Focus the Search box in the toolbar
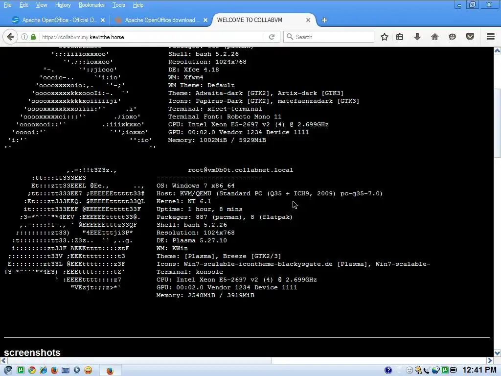Image resolution: width=501 pixels, height=376 pixels. pyautogui.click(x=328, y=37)
